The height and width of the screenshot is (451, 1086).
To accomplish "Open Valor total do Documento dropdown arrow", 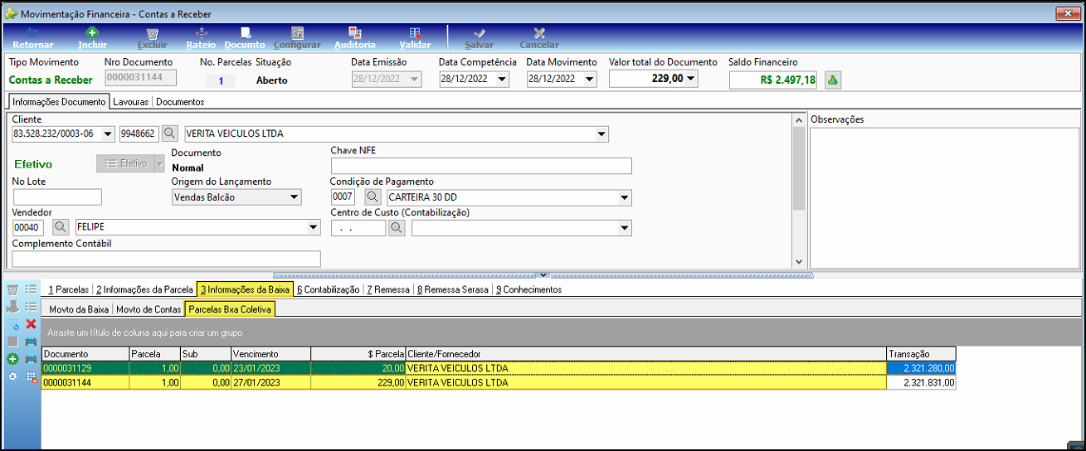I will click(x=691, y=79).
